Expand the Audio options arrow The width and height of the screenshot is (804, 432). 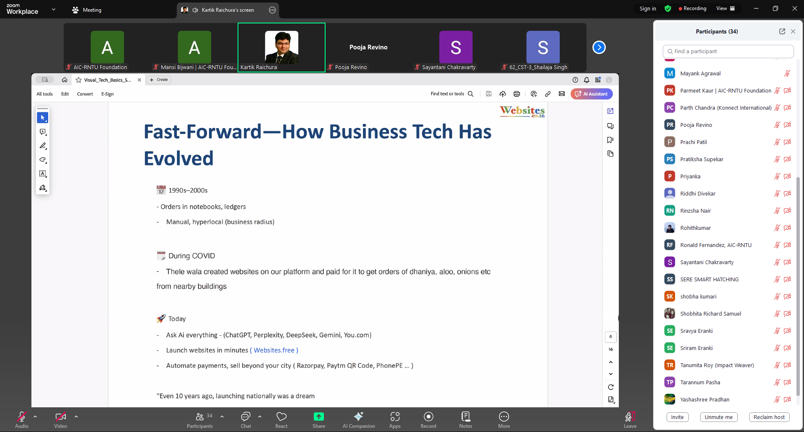[x=35, y=417]
